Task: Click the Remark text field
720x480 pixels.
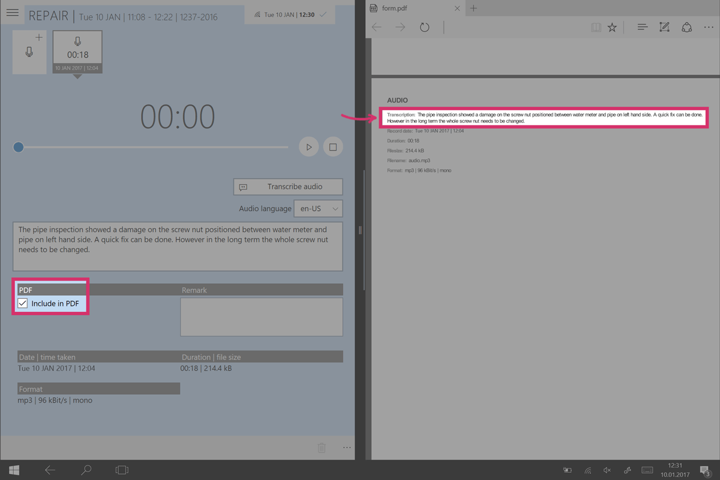Action: point(262,317)
